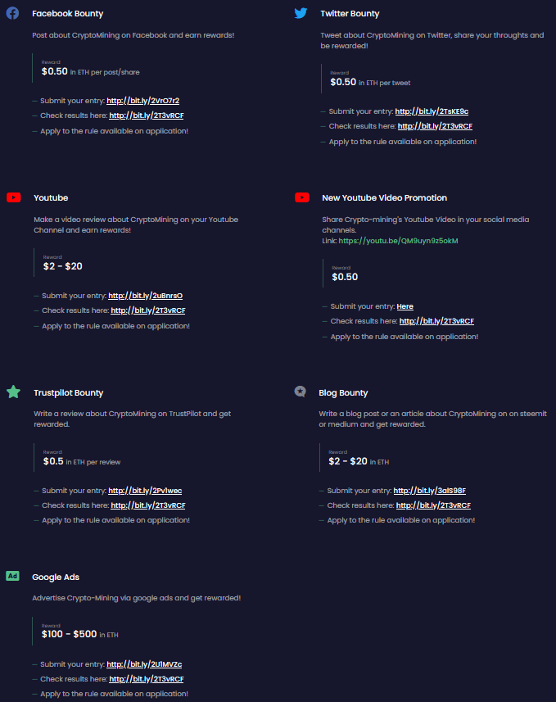
Task: Click the 'Trustpilot Bounty' heading
Action: (69, 392)
